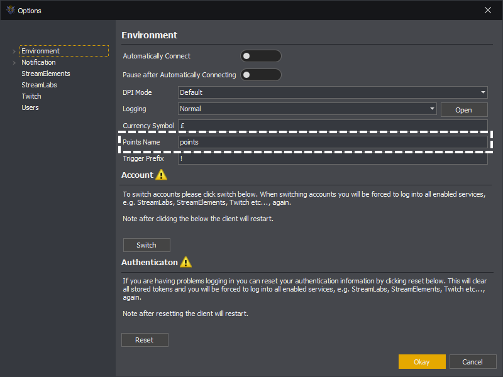Open the StreamLabs options page
503x377 pixels.
click(39, 85)
